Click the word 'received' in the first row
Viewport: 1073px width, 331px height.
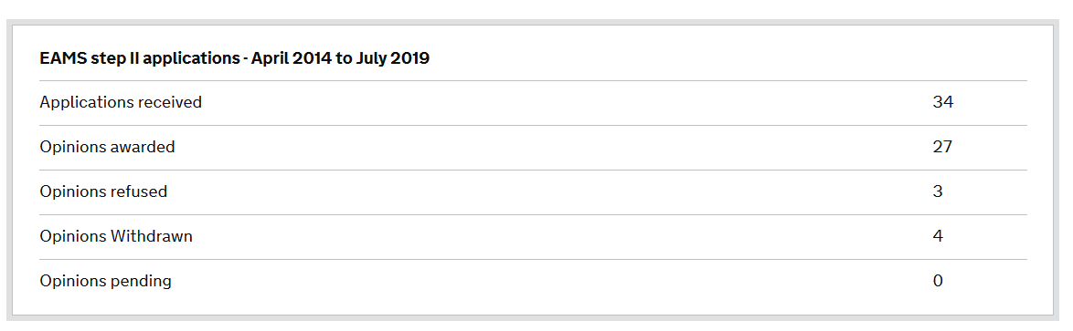coord(170,102)
